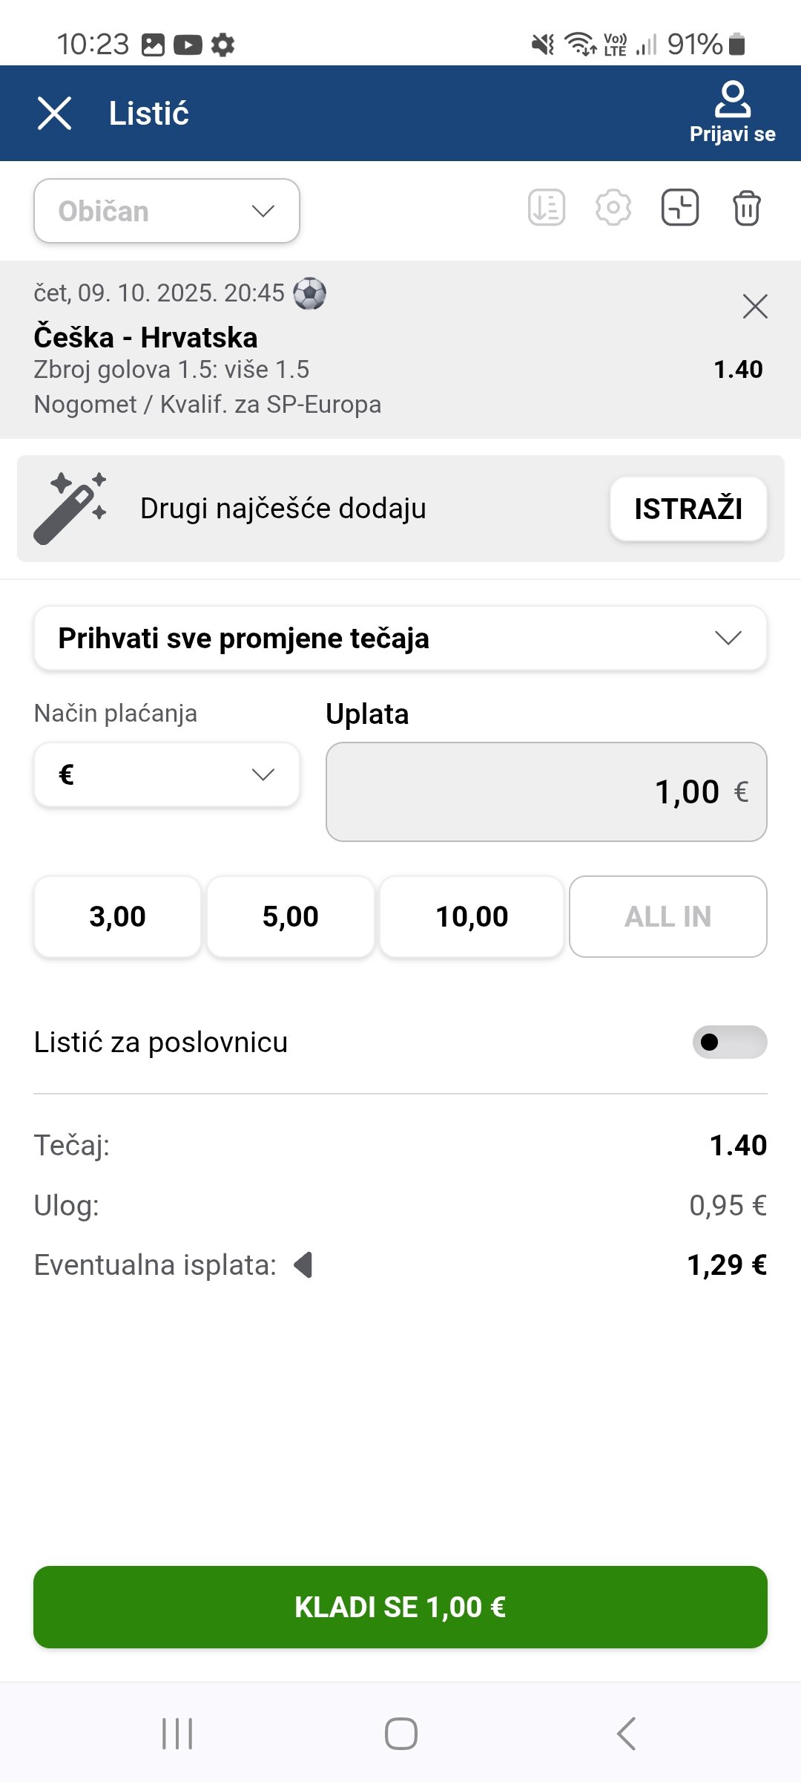Open the Običan slip type dropdown
801x1782 pixels.
pos(167,211)
